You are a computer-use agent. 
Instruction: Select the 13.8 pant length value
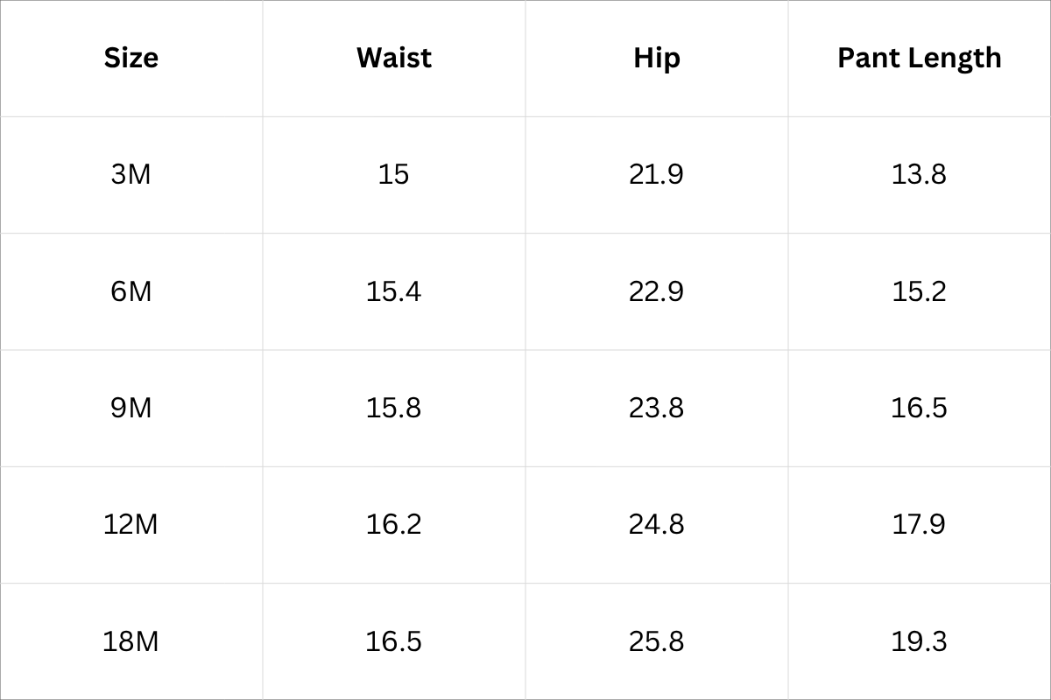(919, 174)
